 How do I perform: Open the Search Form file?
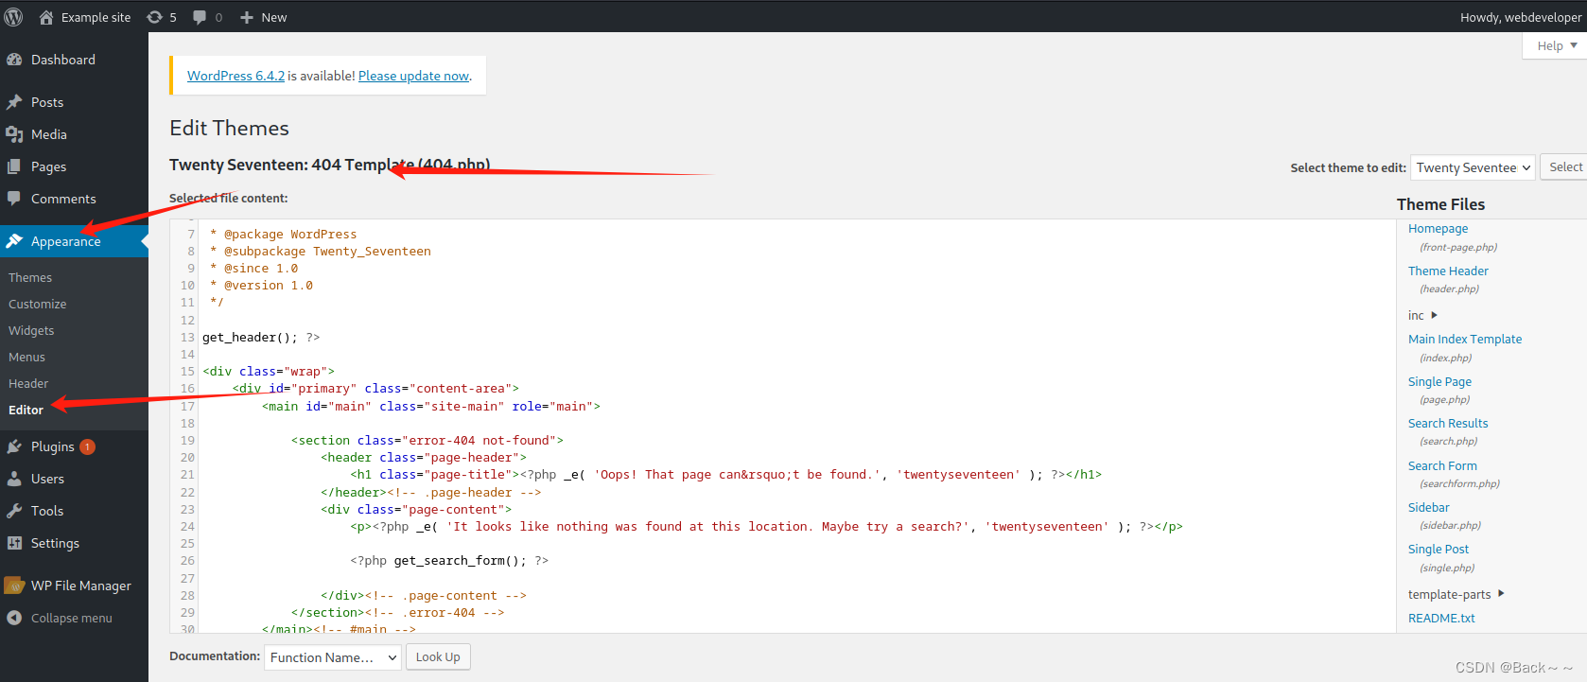point(1442,465)
